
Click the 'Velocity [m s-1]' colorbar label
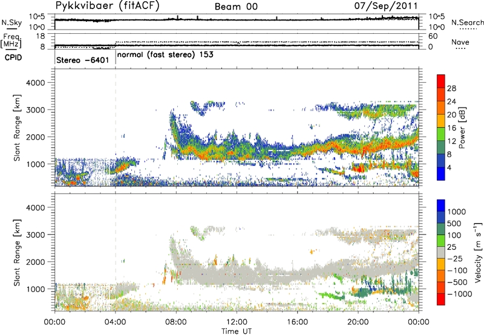(478, 252)
